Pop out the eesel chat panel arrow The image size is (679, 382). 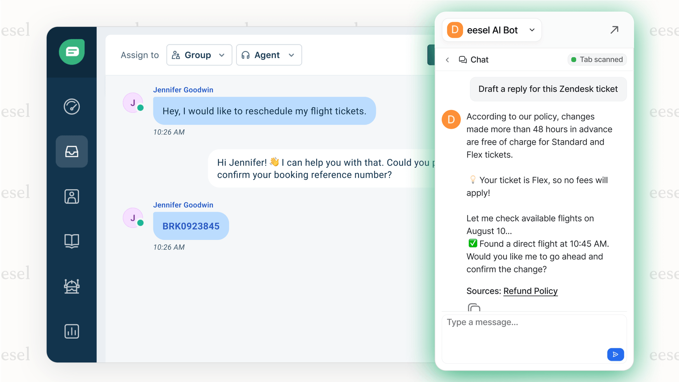[614, 30]
